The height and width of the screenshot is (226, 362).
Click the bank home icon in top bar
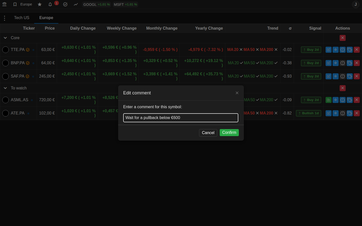coord(5,4)
